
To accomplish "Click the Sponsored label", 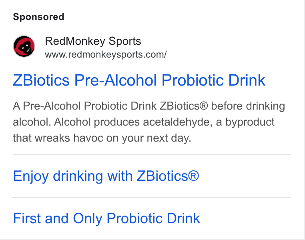I will pyautogui.click(x=38, y=17).
